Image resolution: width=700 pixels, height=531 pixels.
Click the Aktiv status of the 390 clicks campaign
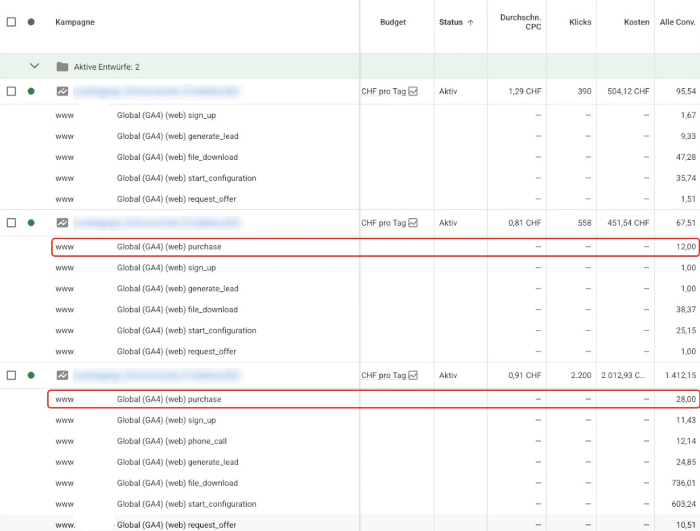coord(448,91)
